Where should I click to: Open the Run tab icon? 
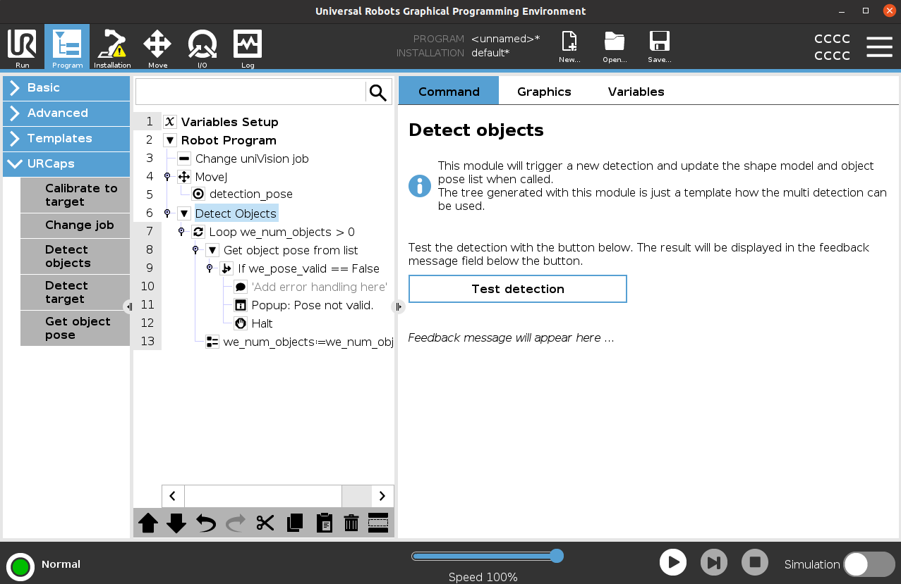point(22,48)
